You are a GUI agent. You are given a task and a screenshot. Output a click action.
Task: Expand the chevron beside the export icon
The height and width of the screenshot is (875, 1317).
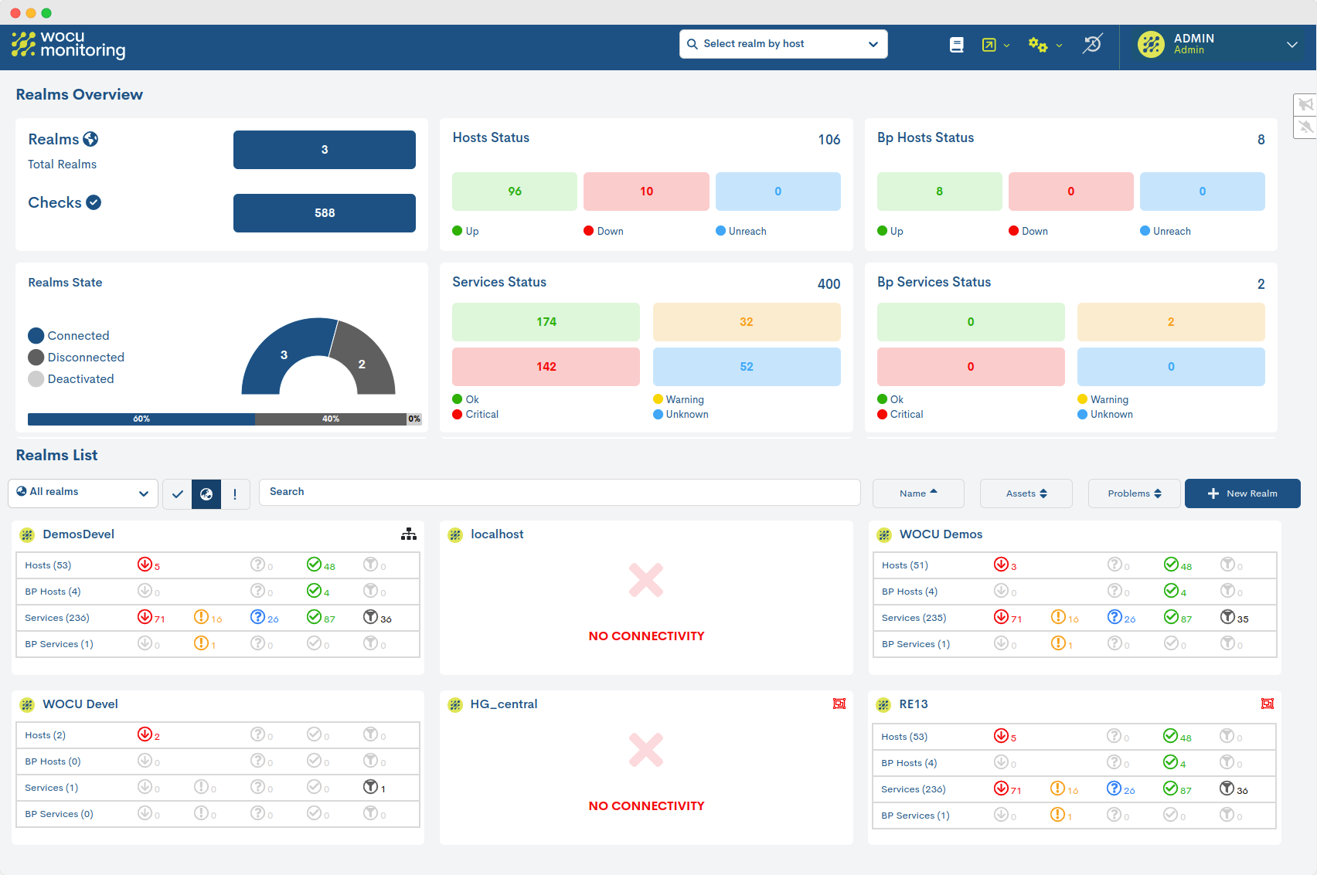pyautogui.click(x=1006, y=46)
